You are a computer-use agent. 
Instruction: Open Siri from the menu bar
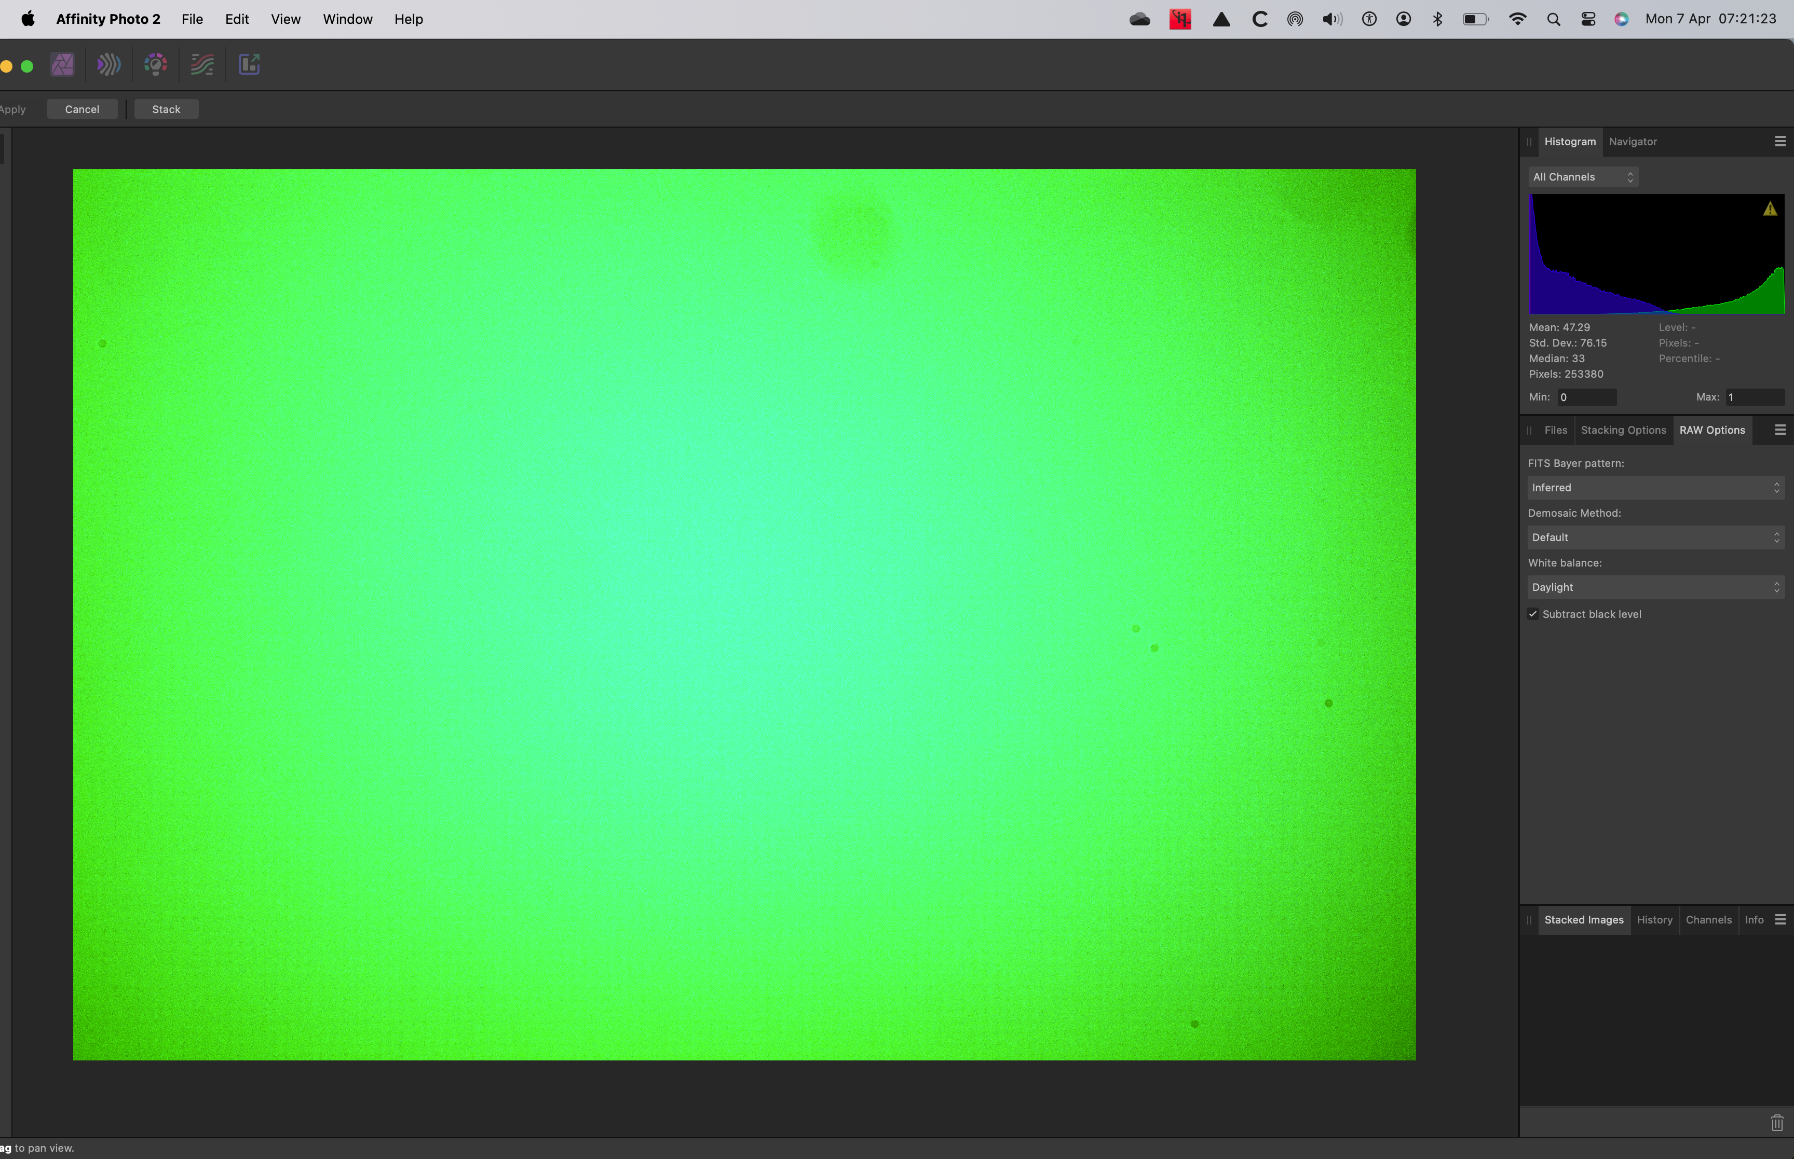1622,19
